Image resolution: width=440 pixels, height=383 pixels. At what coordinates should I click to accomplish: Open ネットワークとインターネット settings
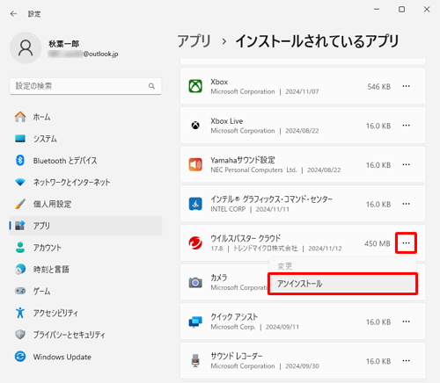[x=85, y=182]
